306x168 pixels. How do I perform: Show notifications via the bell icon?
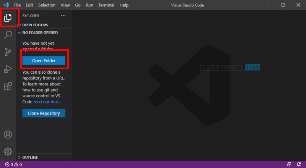[299, 165]
